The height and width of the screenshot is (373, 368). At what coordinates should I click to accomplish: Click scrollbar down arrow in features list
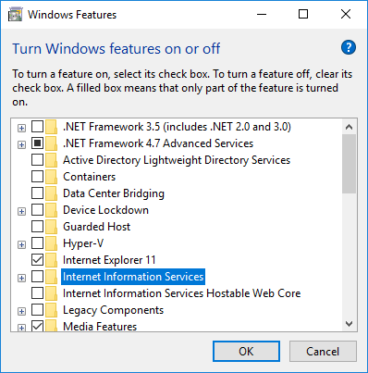[x=349, y=324]
